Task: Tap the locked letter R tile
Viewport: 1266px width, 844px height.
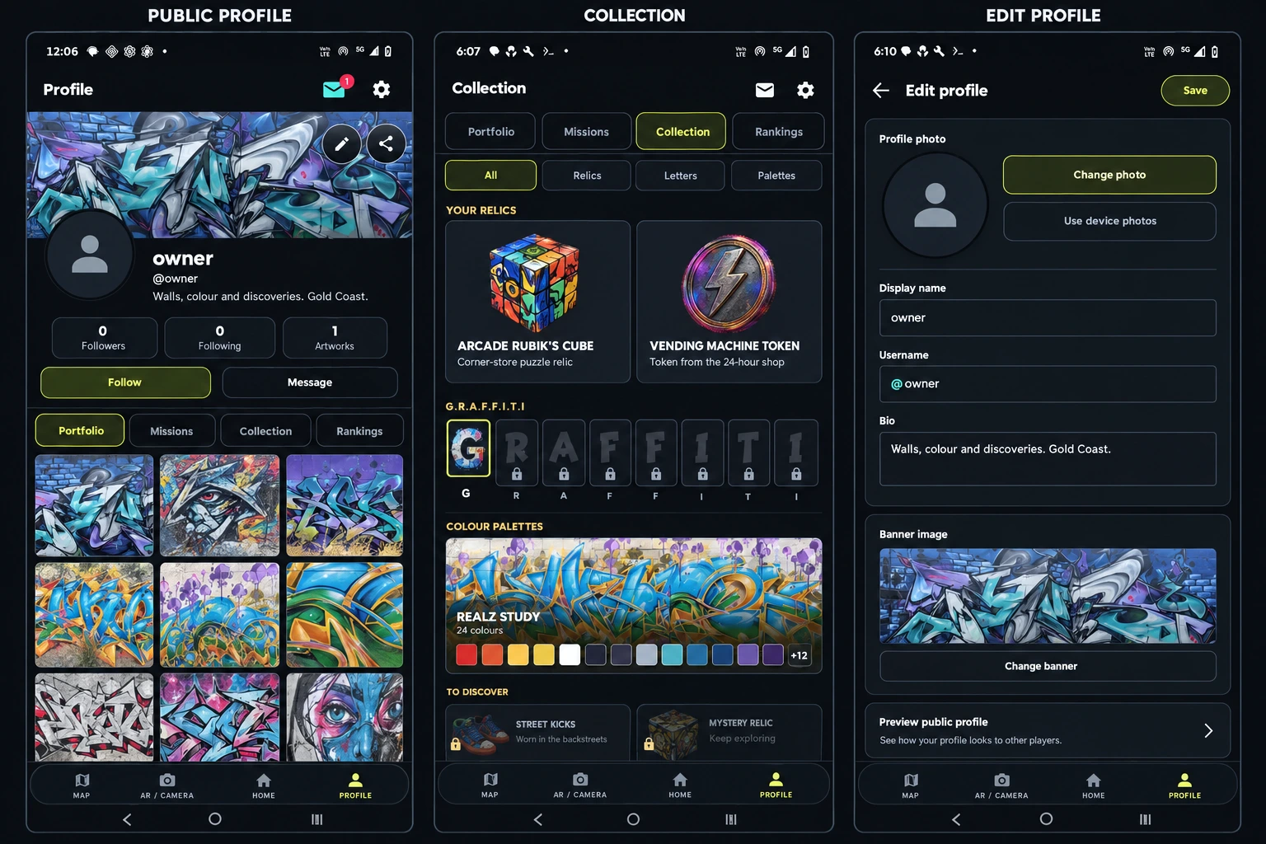Action: [517, 452]
